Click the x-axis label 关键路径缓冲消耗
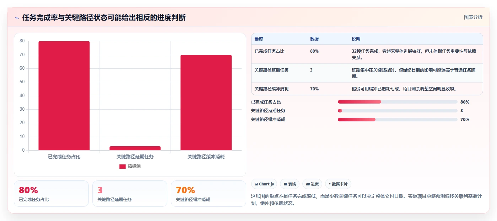The width and height of the screenshot is (497, 221). pos(206,157)
